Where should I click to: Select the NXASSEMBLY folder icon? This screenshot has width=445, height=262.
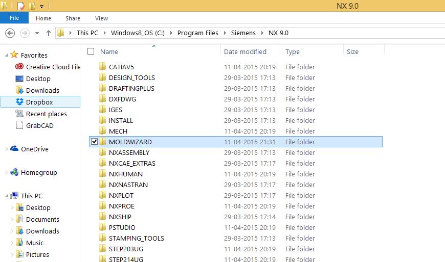tap(102, 152)
